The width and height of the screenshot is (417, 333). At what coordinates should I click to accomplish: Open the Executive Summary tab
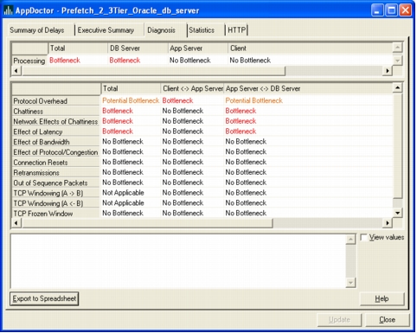click(106, 30)
